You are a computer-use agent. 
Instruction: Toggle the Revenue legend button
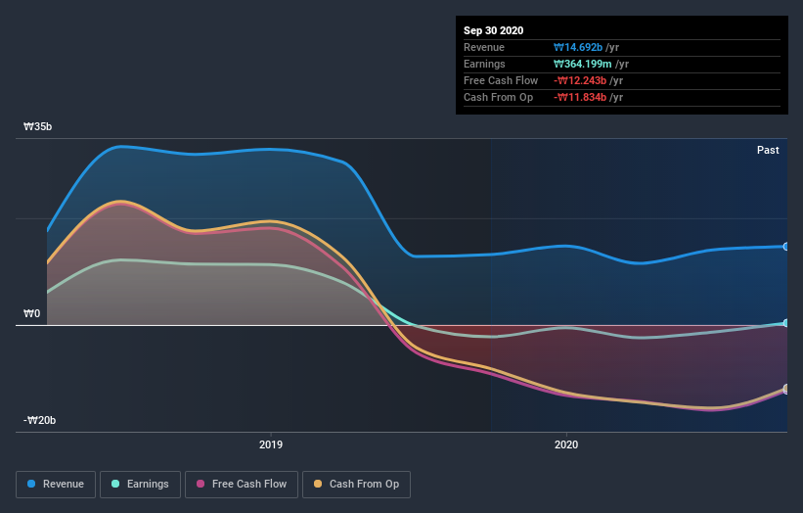point(56,485)
